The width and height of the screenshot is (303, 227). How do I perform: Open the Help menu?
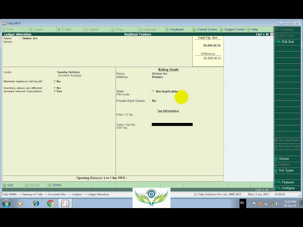260,29
